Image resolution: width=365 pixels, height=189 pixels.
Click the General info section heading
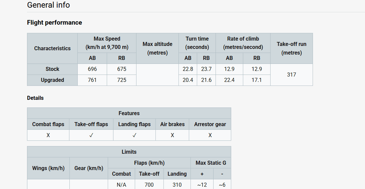[49, 5]
